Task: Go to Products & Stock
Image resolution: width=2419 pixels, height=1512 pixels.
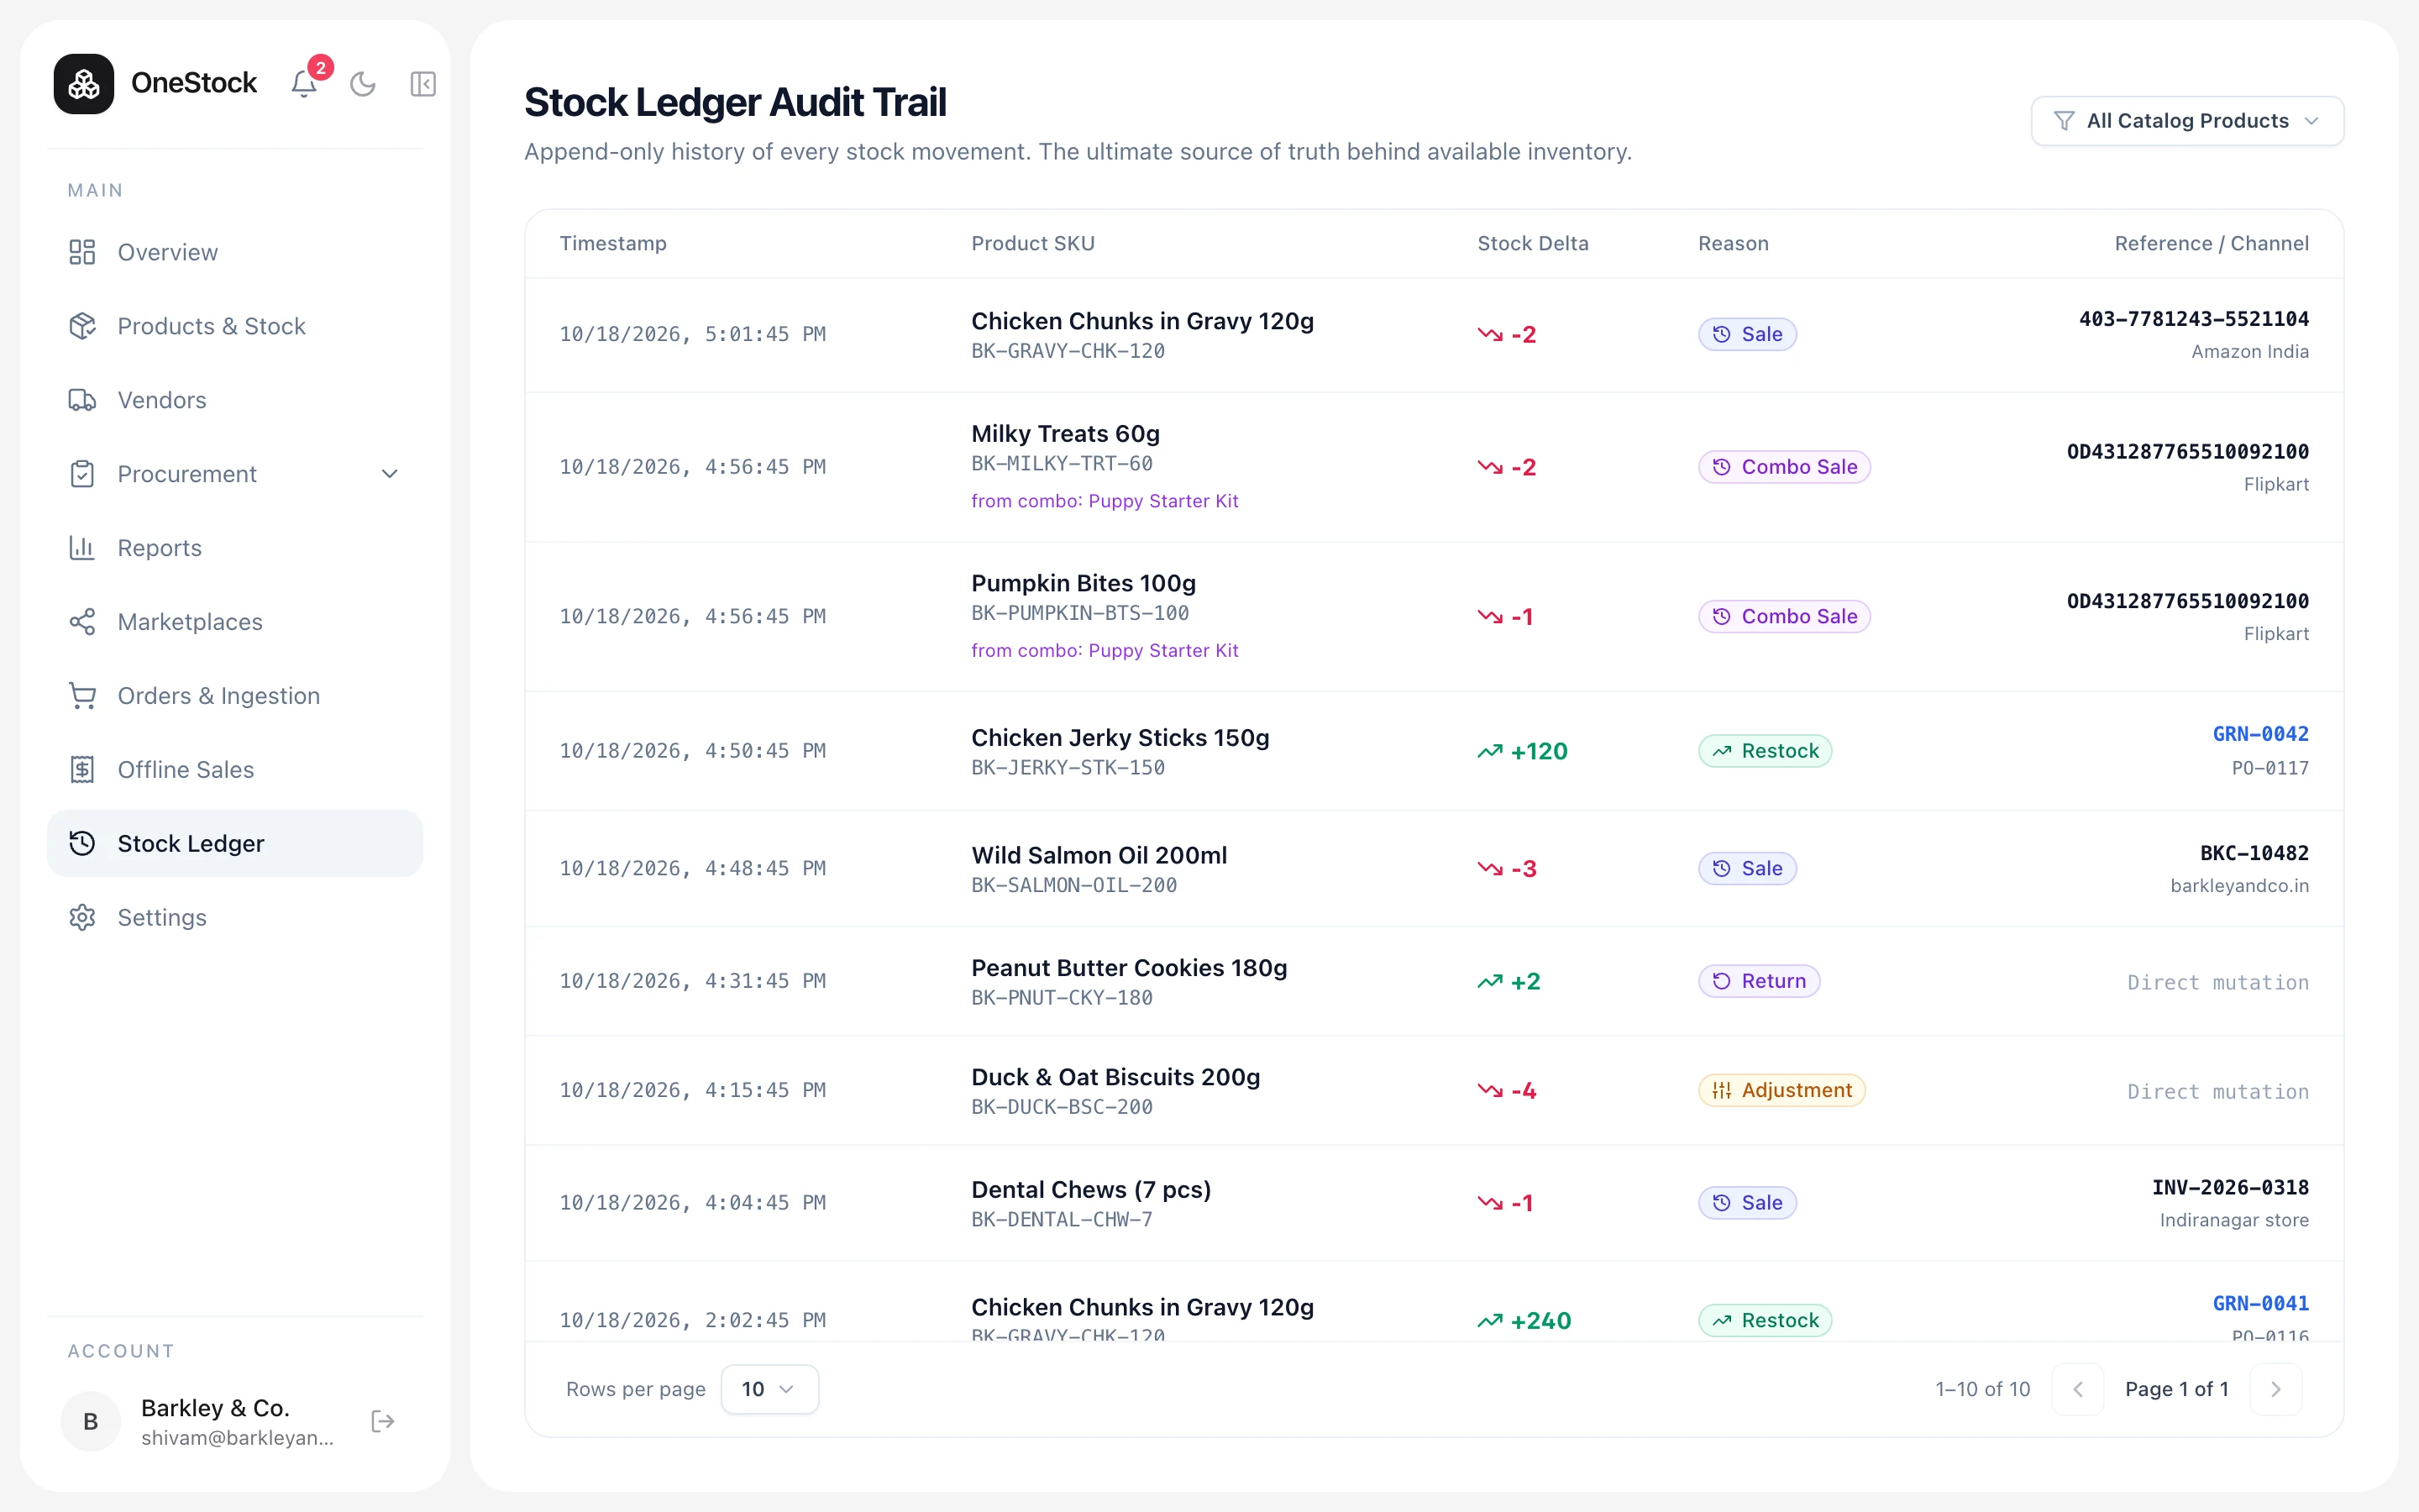Action: pyautogui.click(x=235, y=326)
